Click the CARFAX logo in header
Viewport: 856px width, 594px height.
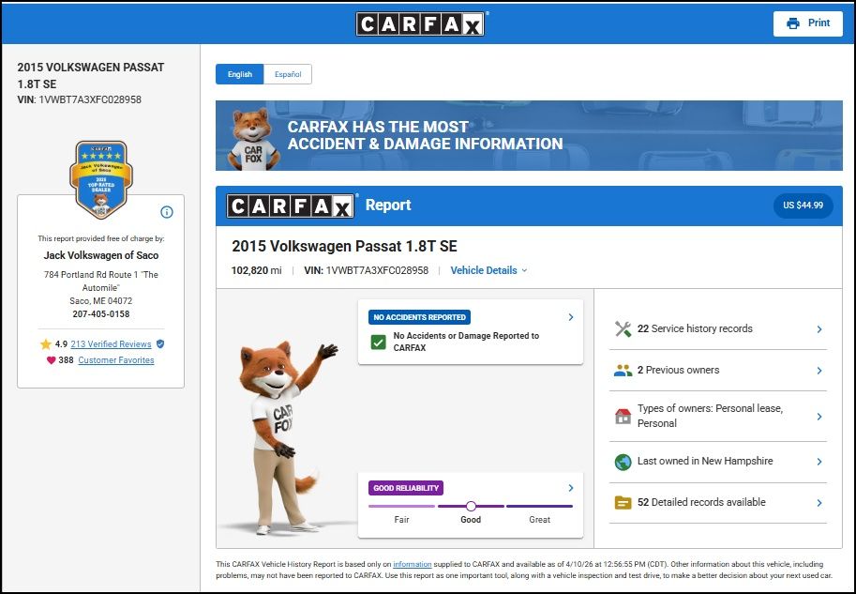(x=421, y=23)
